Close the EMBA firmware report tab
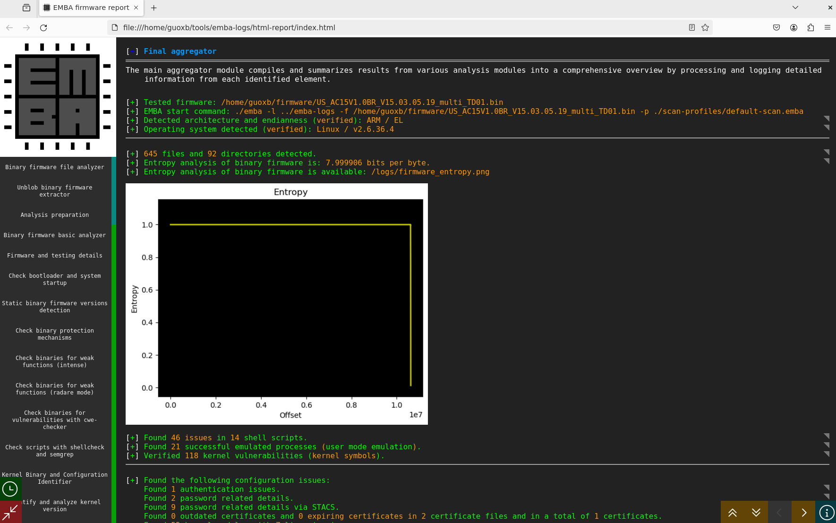 coord(136,8)
